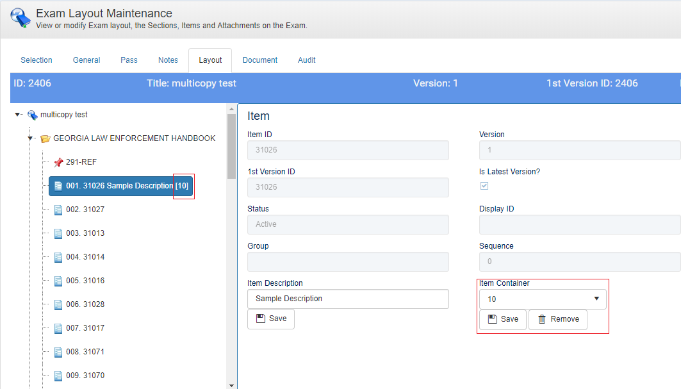This screenshot has height=389, width=681.
Task: Select tree item 009. 31070
Action: [x=85, y=376]
